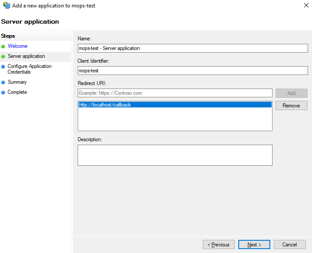Go back with the Previous button
Viewport: 312px width, 253px height.
[219, 245]
